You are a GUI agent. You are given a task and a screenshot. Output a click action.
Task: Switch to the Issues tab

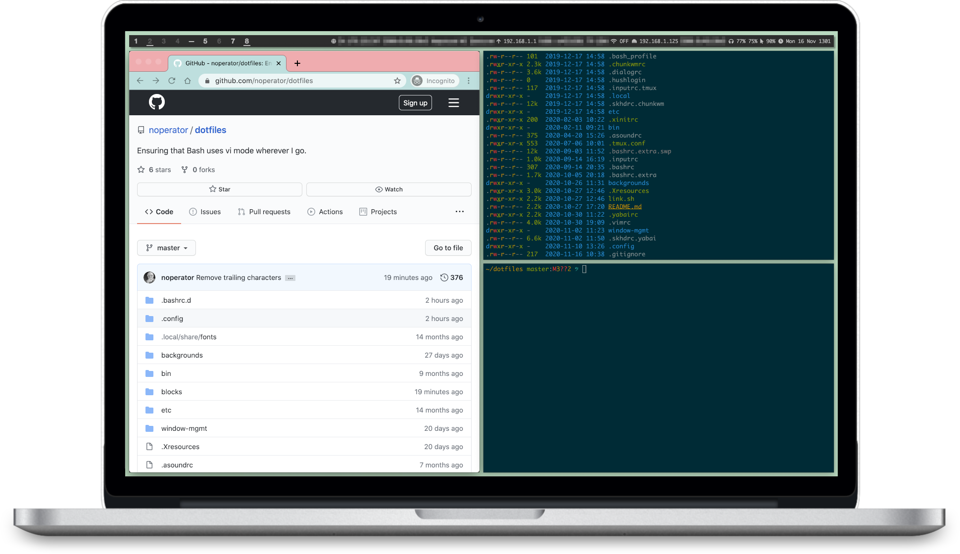point(205,212)
